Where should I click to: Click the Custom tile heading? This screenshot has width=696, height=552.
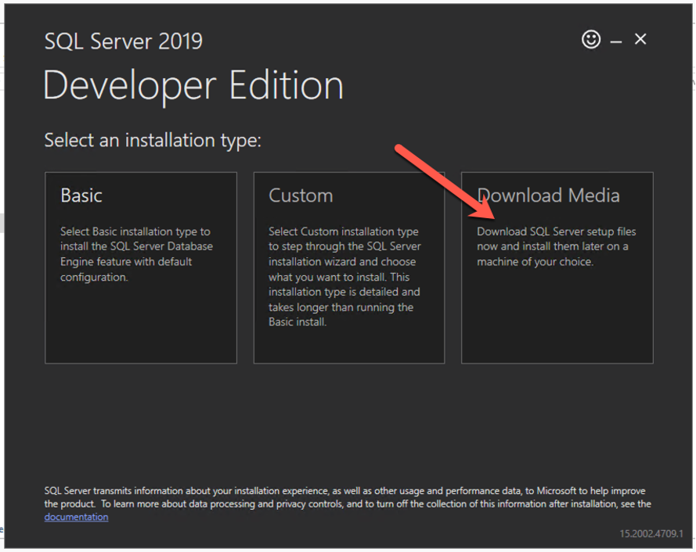point(301,195)
